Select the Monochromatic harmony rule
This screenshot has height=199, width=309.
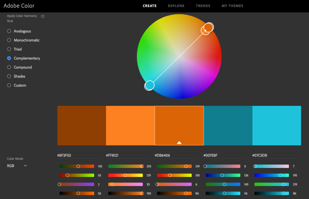tap(9, 40)
